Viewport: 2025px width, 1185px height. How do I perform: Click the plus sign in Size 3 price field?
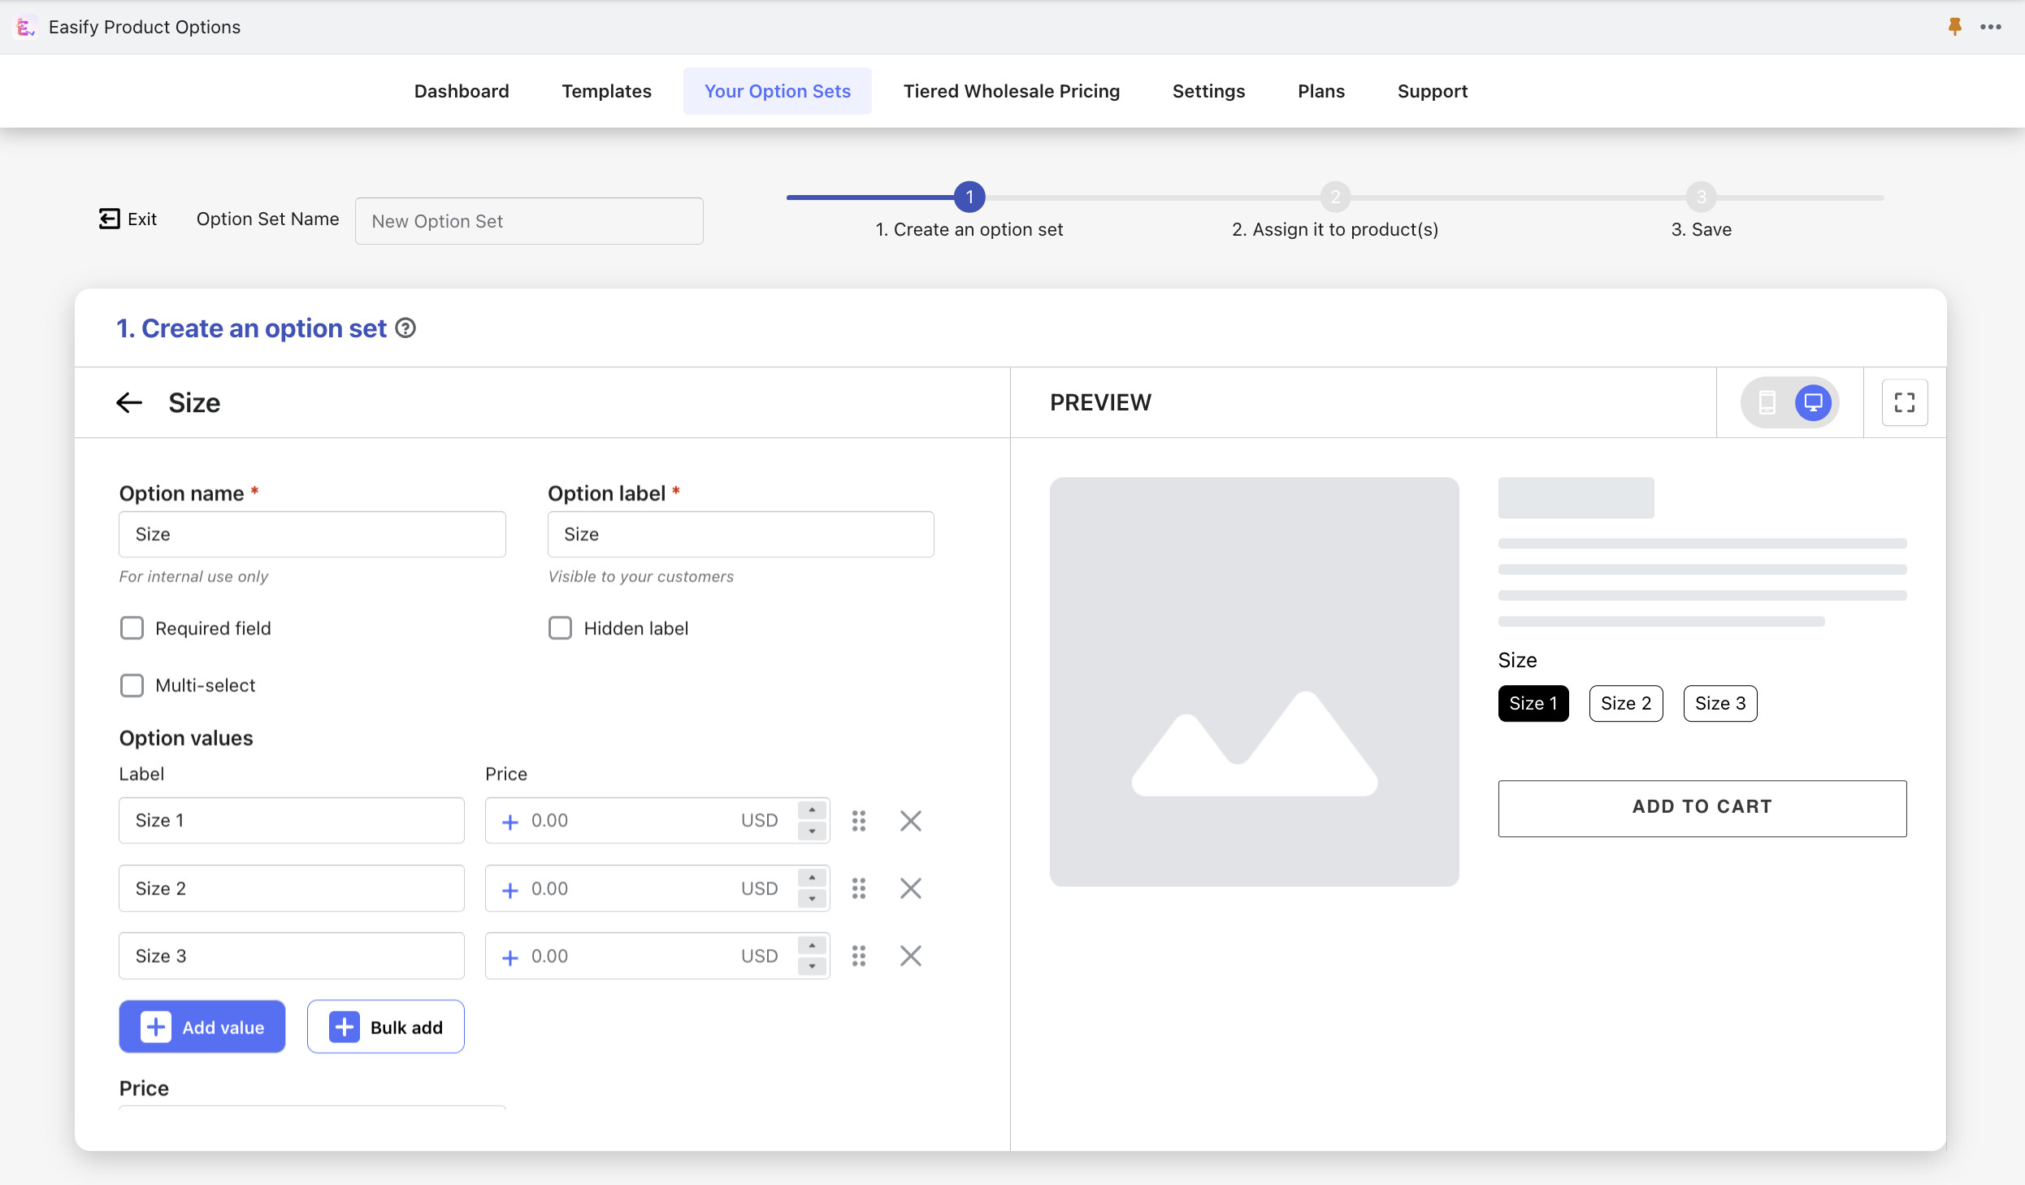[x=510, y=957]
